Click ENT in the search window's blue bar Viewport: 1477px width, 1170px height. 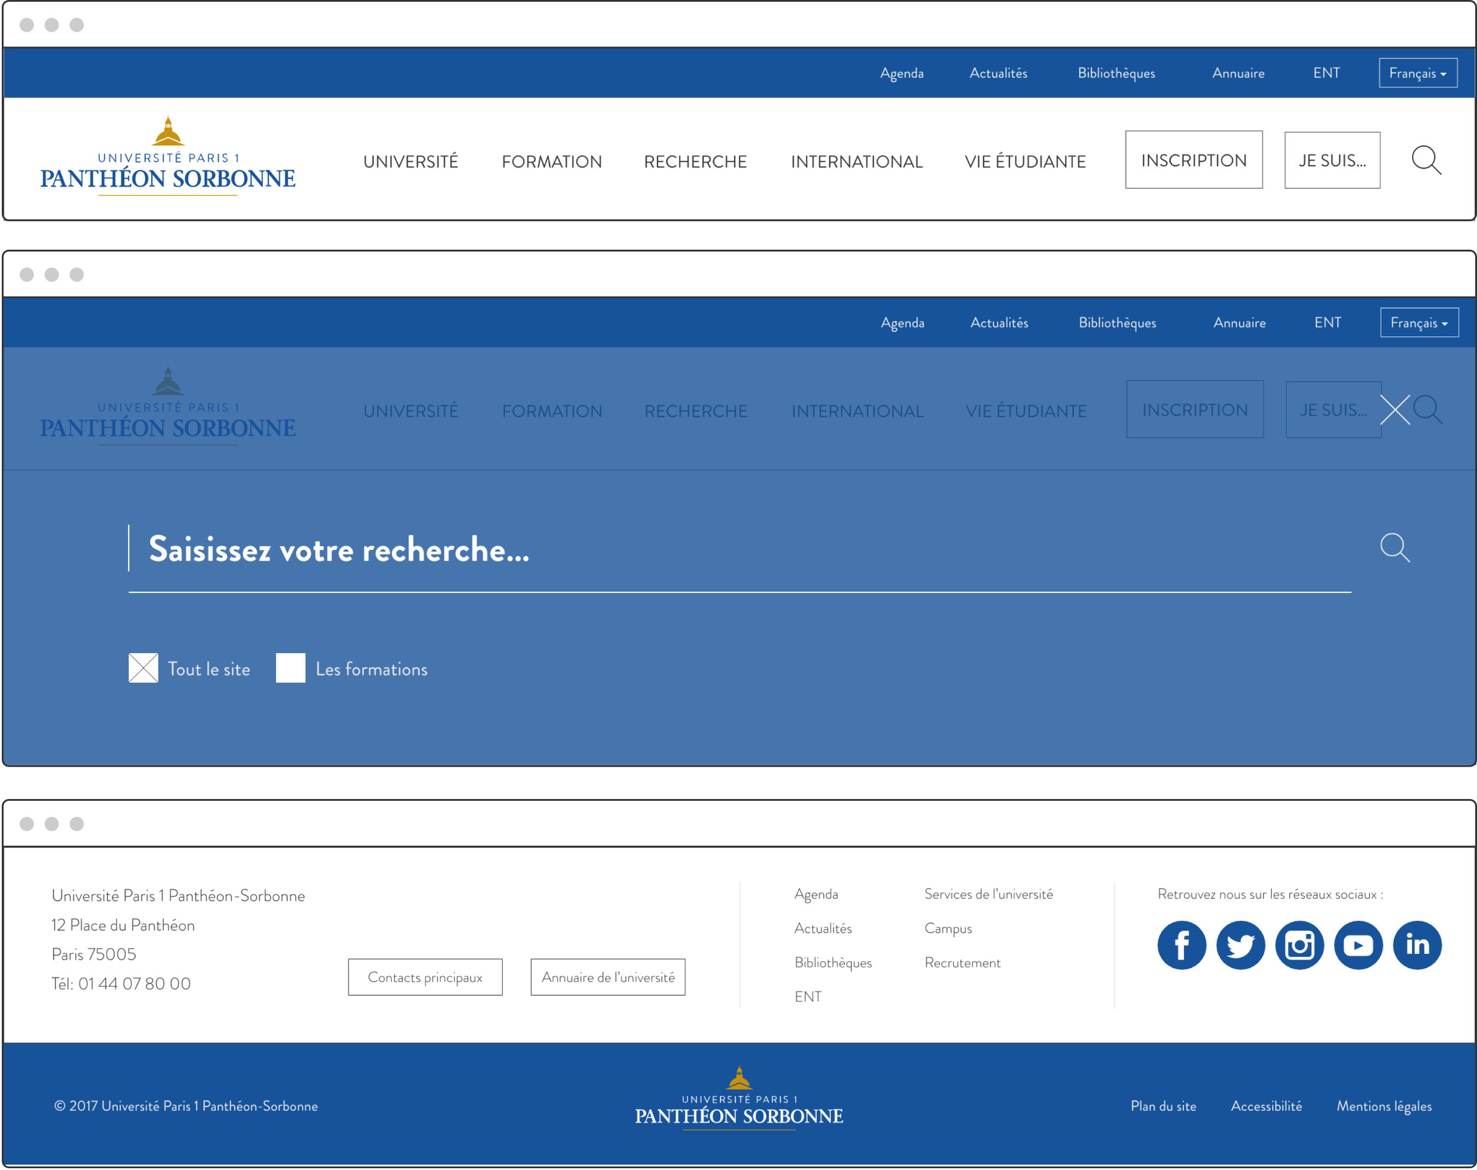(x=1328, y=322)
